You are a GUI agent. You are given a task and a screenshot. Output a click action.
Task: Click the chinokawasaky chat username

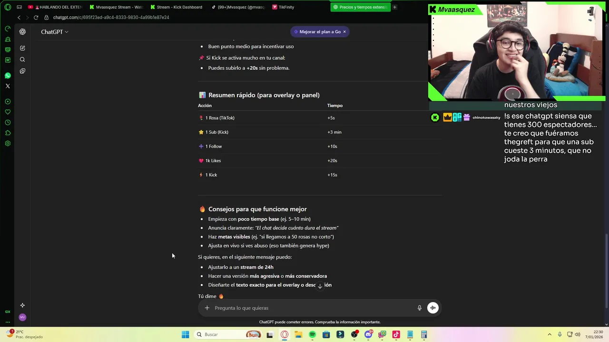(486, 117)
